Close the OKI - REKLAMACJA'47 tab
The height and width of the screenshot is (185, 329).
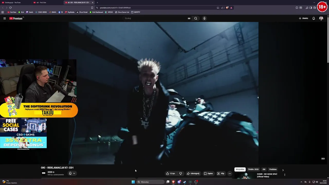tap(93, 3)
